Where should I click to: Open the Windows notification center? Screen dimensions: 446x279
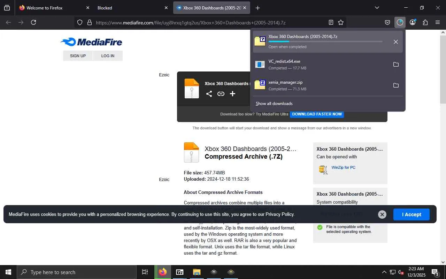click(x=435, y=272)
